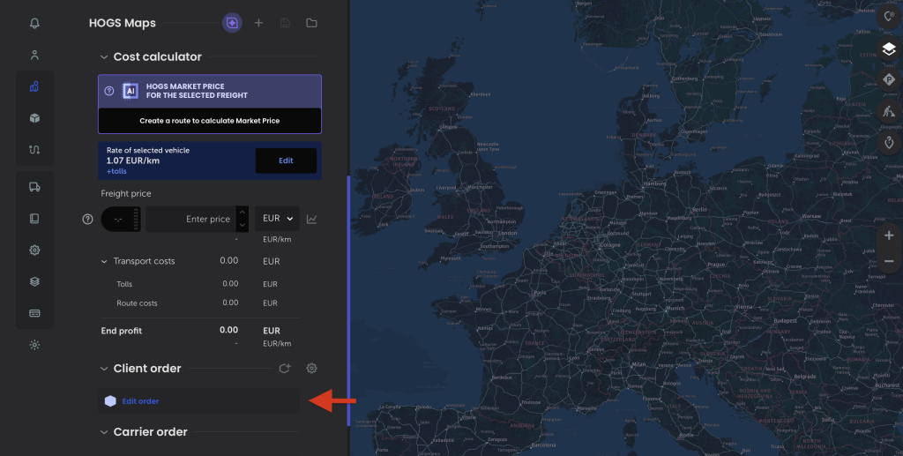Click London on the map
Image resolution: width=903 pixels, height=456 pixels.
coord(507,233)
